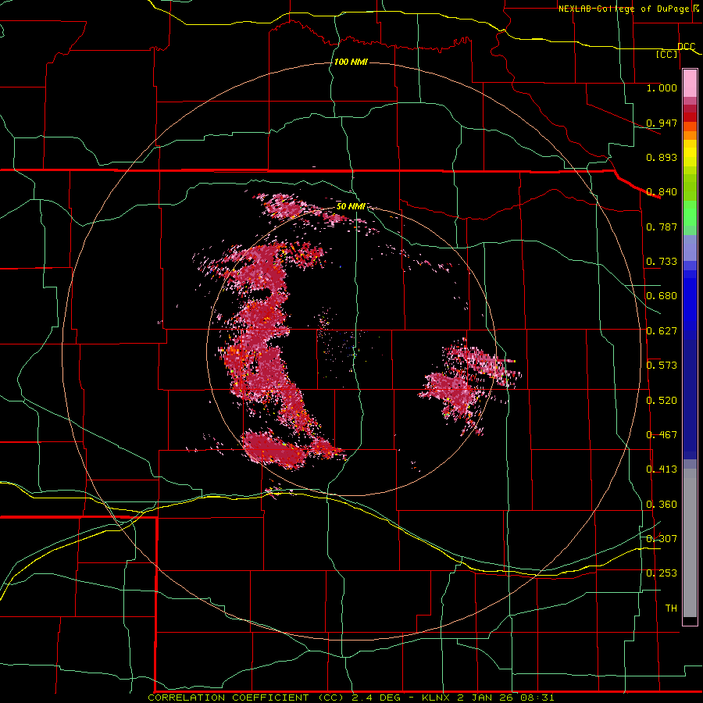Click the 50 NMI range ring label
Image resolution: width=703 pixels, height=703 pixels.
click(x=351, y=206)
